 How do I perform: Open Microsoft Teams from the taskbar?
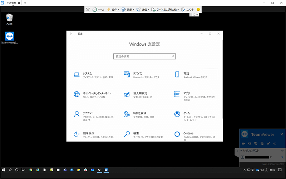(x=65, y=170)
